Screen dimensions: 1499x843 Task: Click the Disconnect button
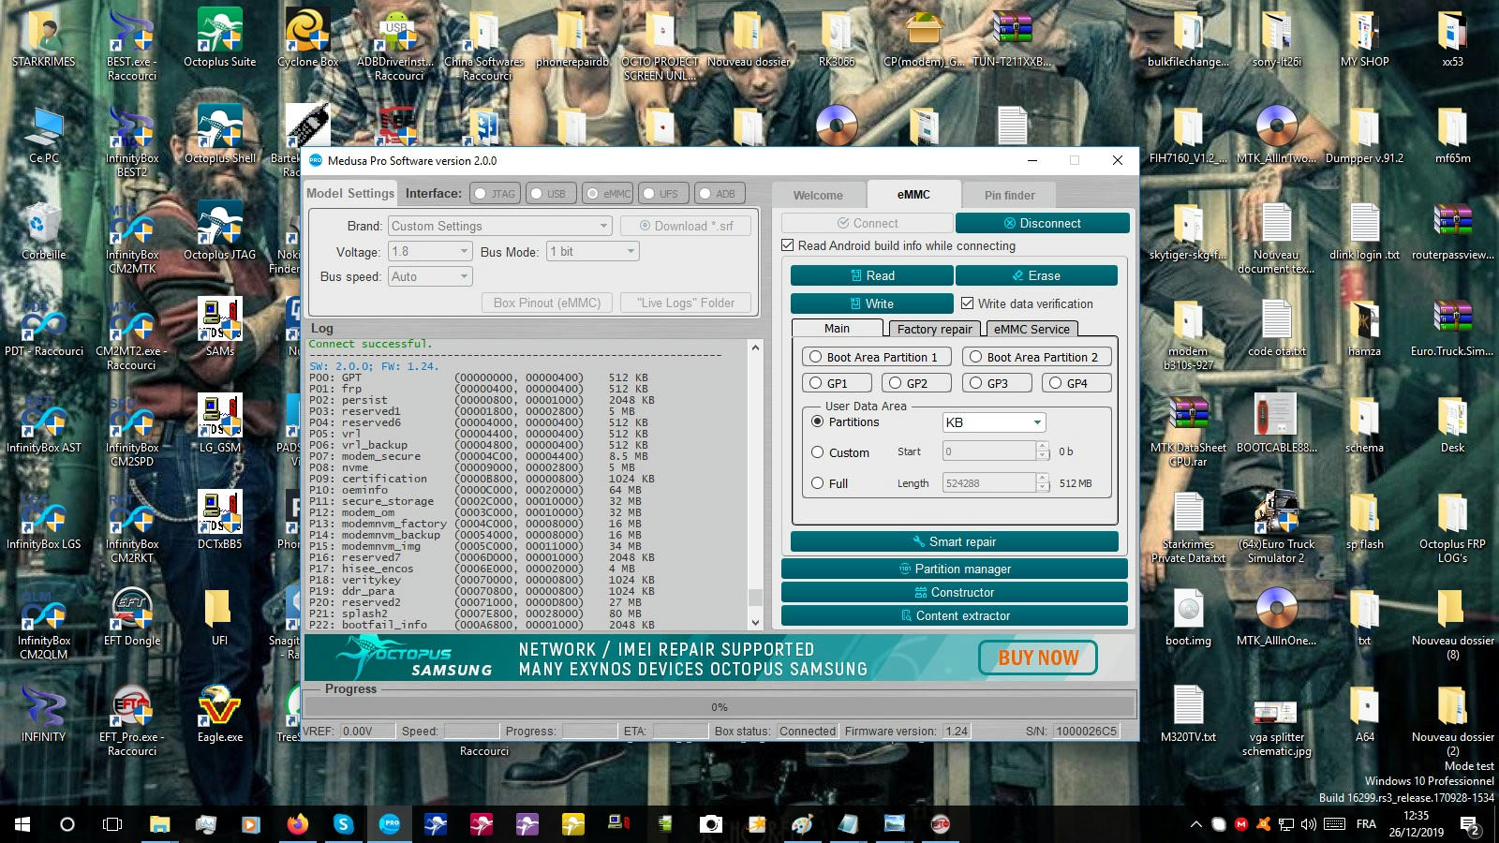click(x=1042, y=223)
